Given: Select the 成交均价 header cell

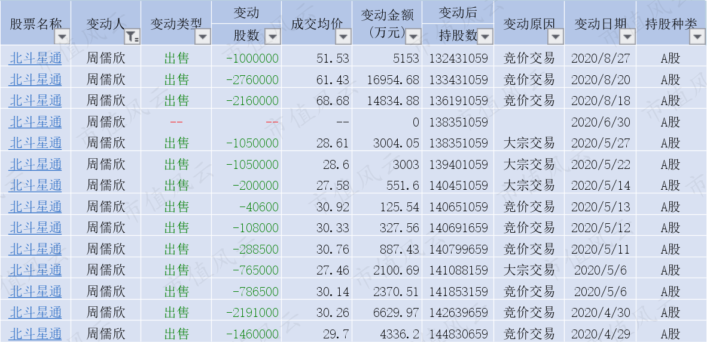Looking at the screenshot, I should pyautogui.click(x=317, y=23).
